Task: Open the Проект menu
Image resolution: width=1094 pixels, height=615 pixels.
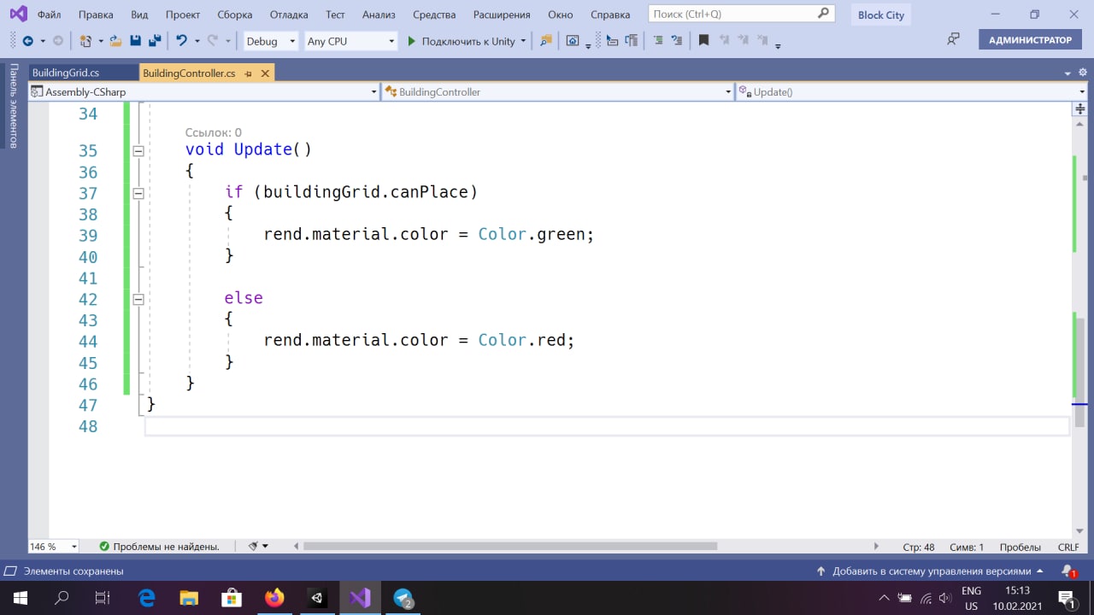Action: (183, 15)
